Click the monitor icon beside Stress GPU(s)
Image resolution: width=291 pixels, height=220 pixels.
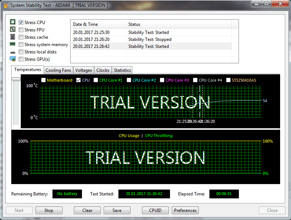point(13,59)
